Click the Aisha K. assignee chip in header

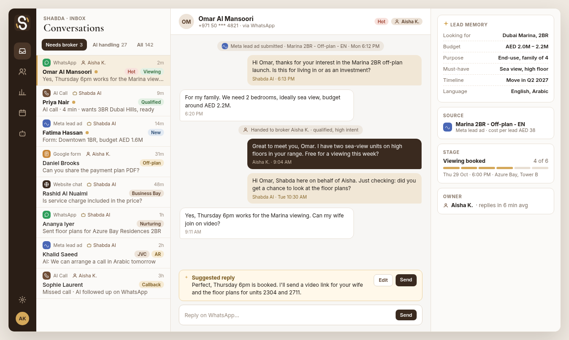(x=407, y=21)
